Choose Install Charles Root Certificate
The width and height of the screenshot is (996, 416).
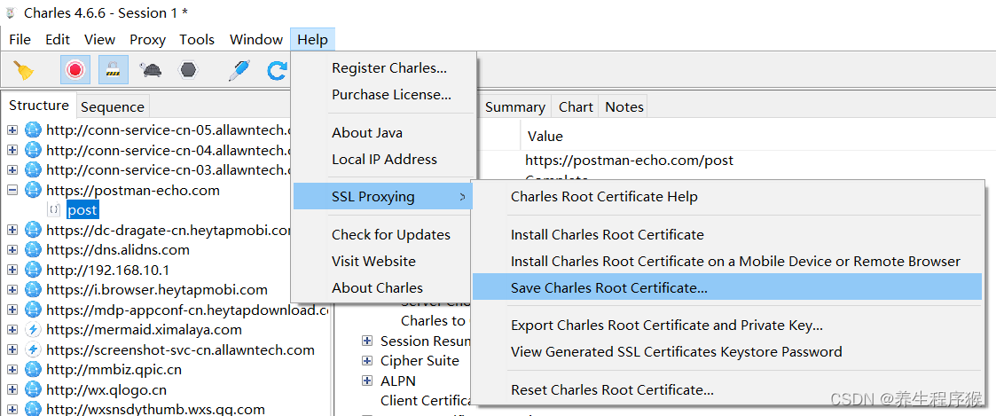(x=727, y=235)
